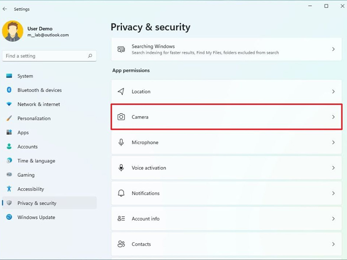Click the Bluetooth icon in sidebar
347x260 pixels.
(x=9, y=90)
